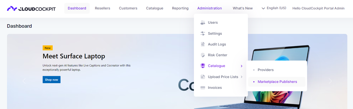Open the Customers tab
The width and height of the screenshot is (353, 109).
[128, 8]
